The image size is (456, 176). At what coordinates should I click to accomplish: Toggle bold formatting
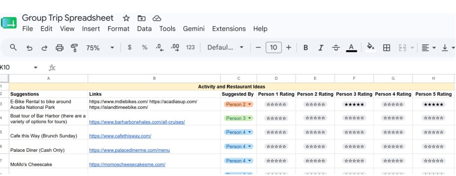coord(306,48)
